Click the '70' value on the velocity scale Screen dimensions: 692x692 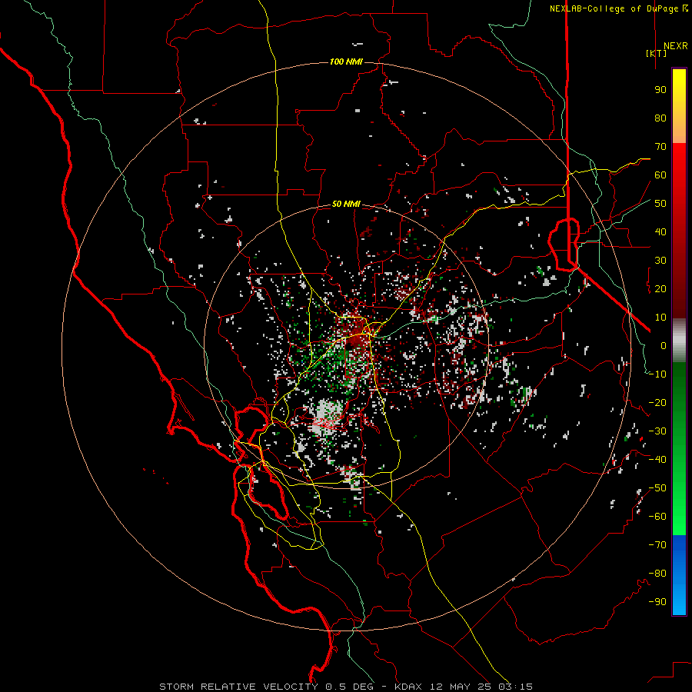[660, 147]
